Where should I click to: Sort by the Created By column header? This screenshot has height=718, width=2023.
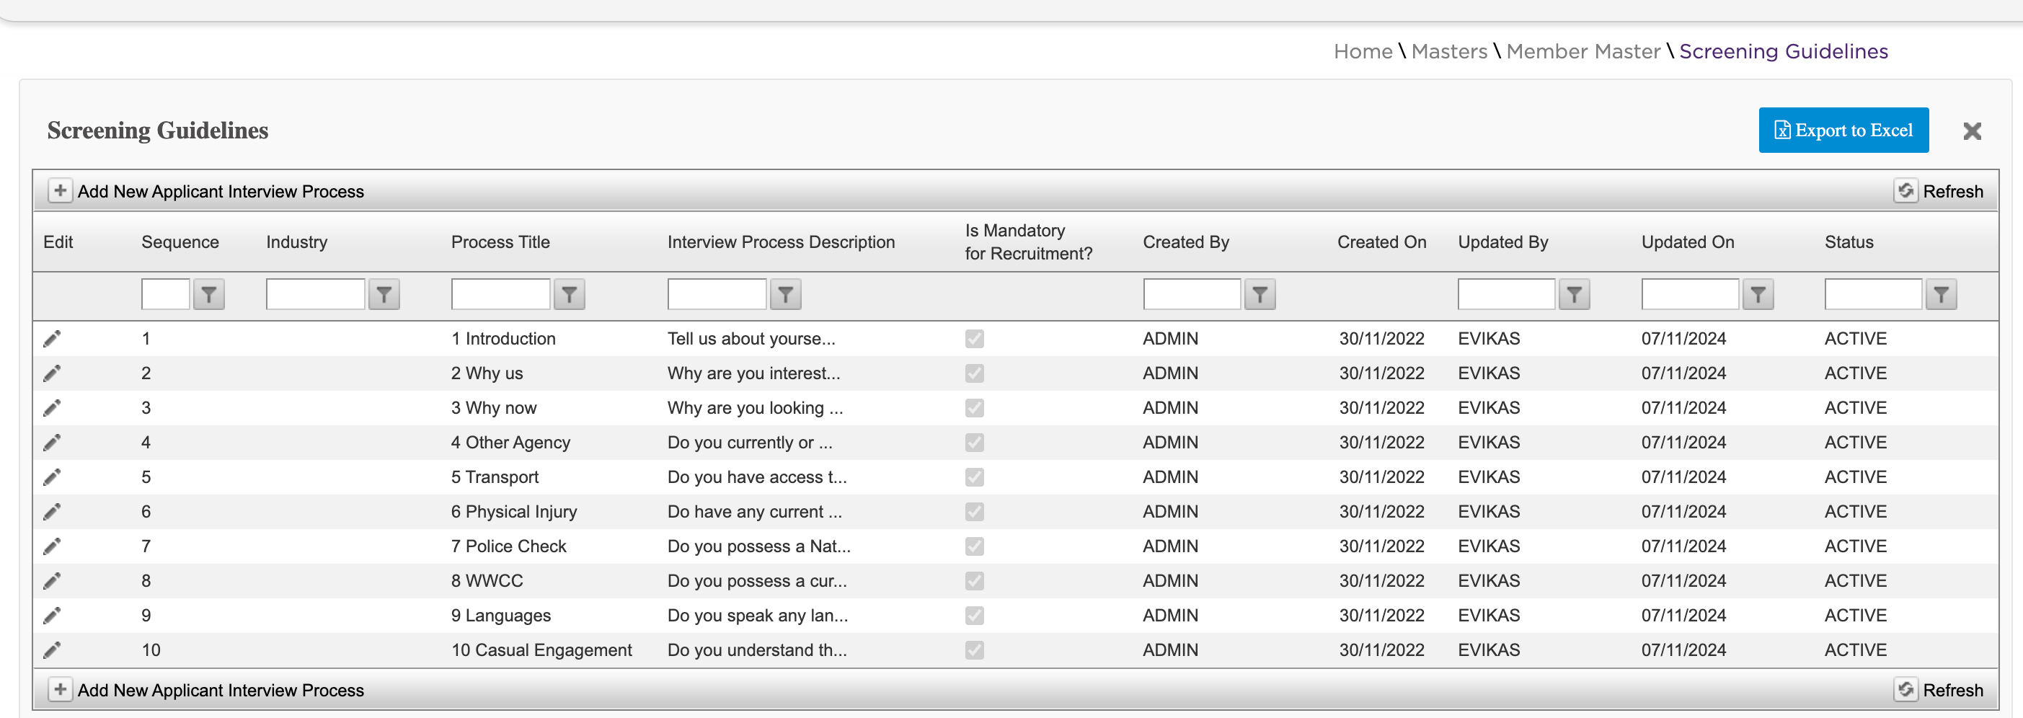[x=1186, y=242]
